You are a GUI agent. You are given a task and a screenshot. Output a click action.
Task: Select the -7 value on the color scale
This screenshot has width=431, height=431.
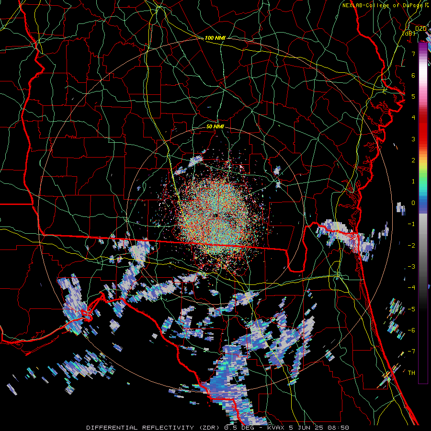tap(411, 352)
